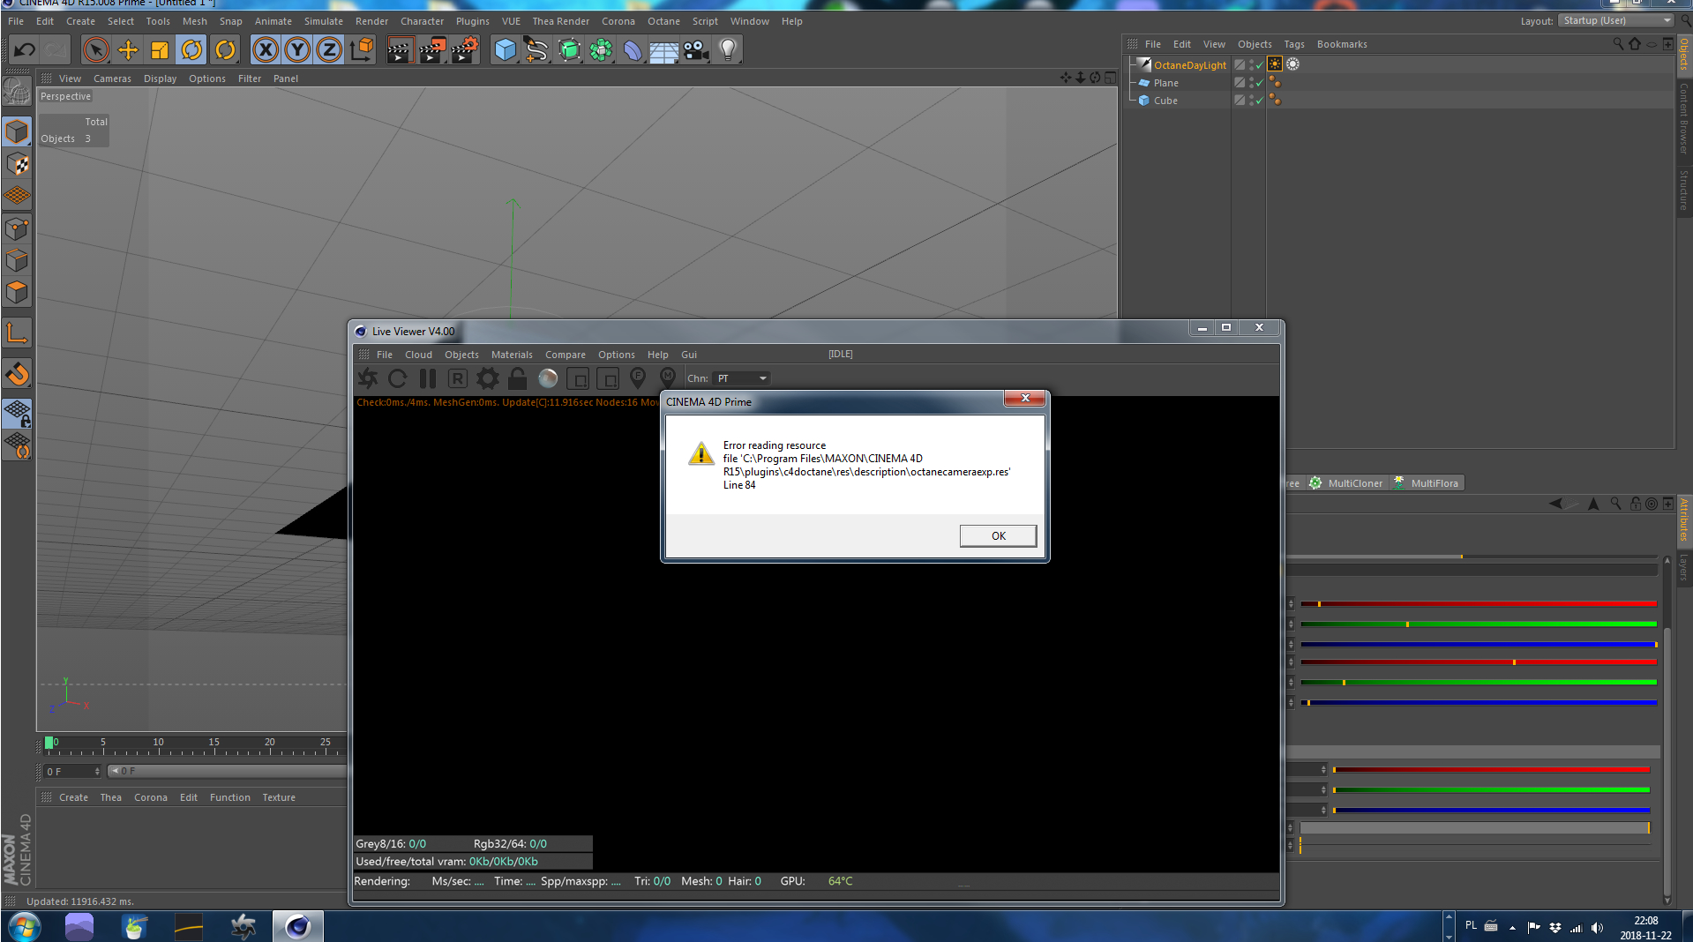The height and width of the screenshot is (942, 1693).
Task: Open Materials menu in Live Viewer
Action: (512, 355)
